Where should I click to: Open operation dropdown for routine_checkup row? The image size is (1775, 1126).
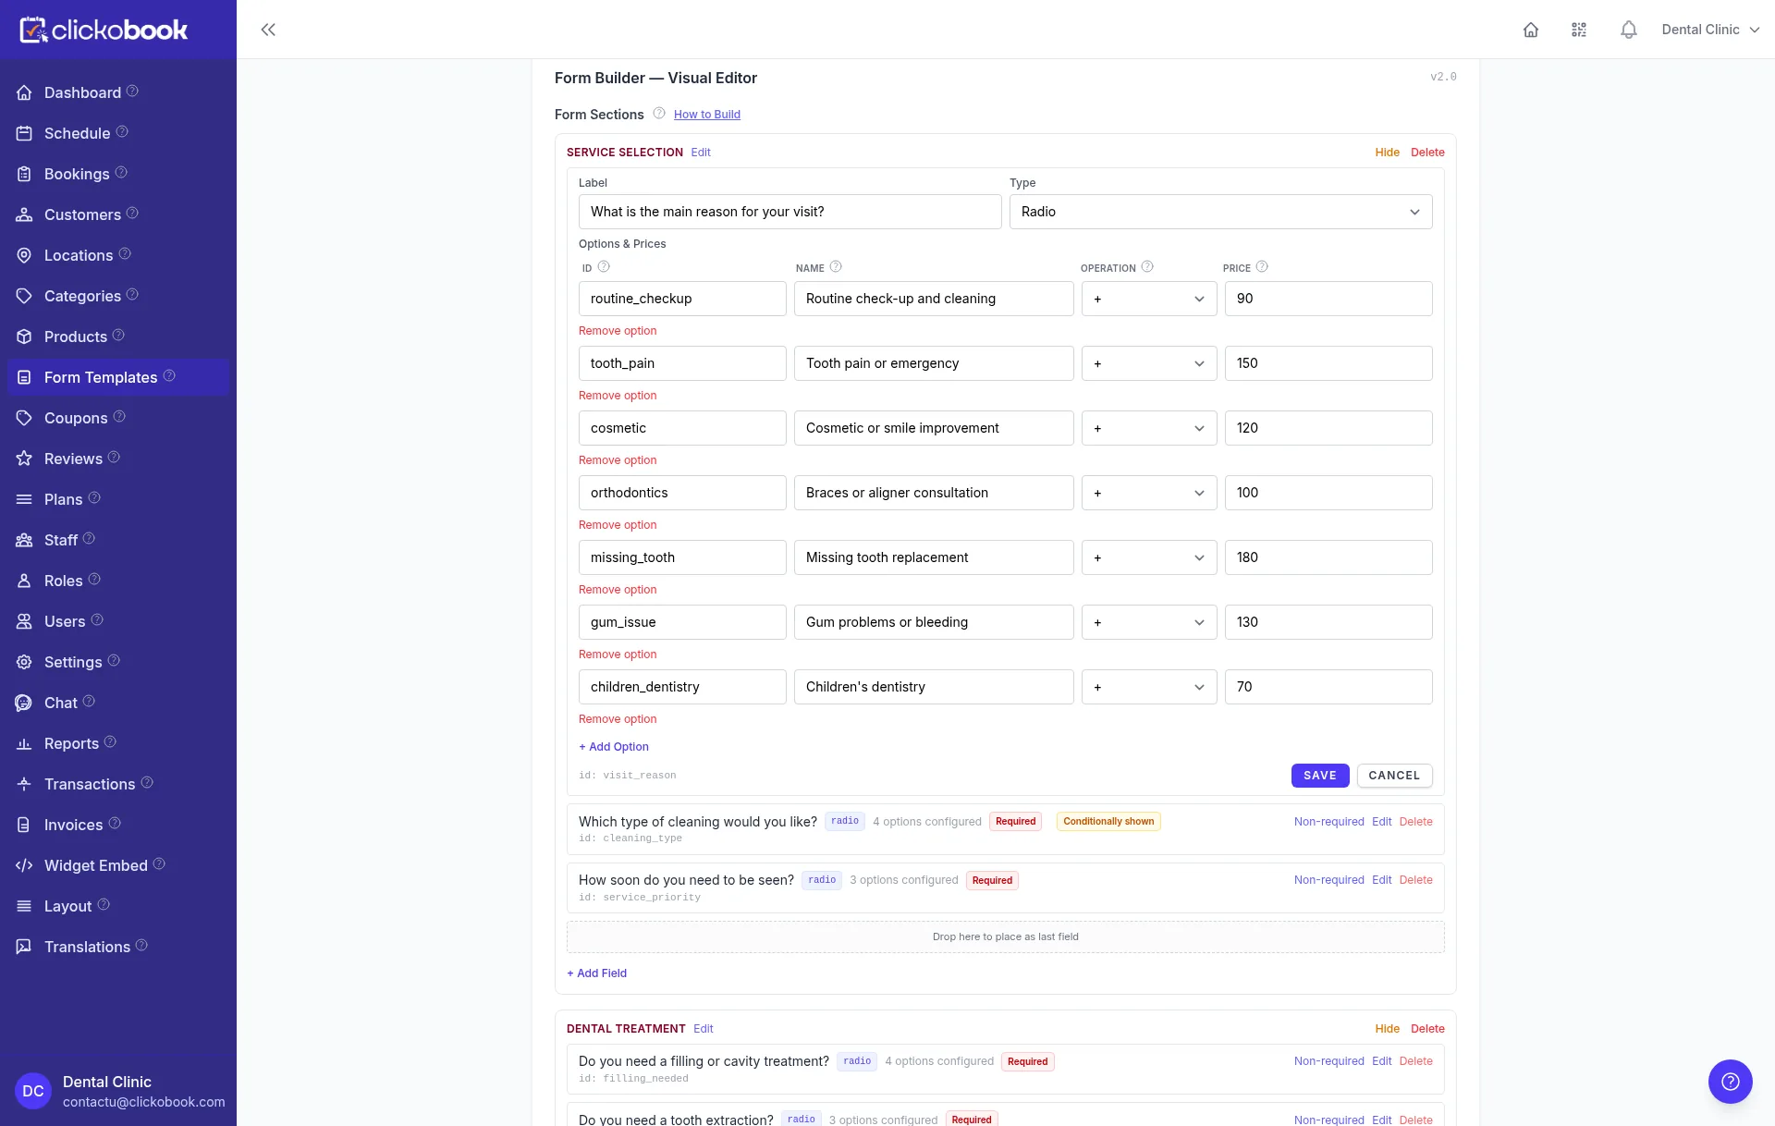[x=1149, y=299]
